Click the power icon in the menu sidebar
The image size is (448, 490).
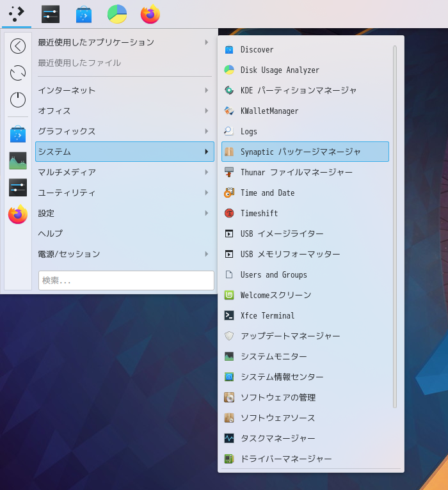18,100
